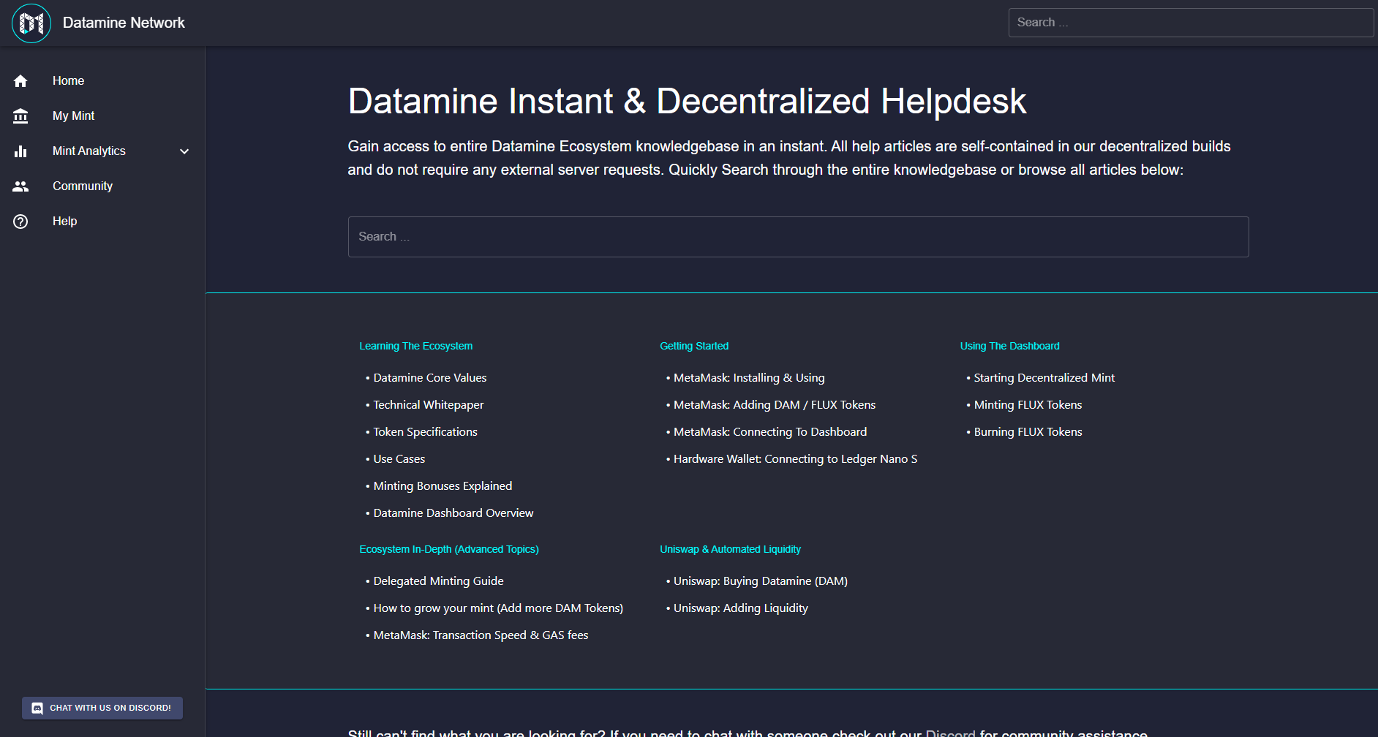Open Datamine Core Values article
The image size is (1378, 737).
[429, 378]
